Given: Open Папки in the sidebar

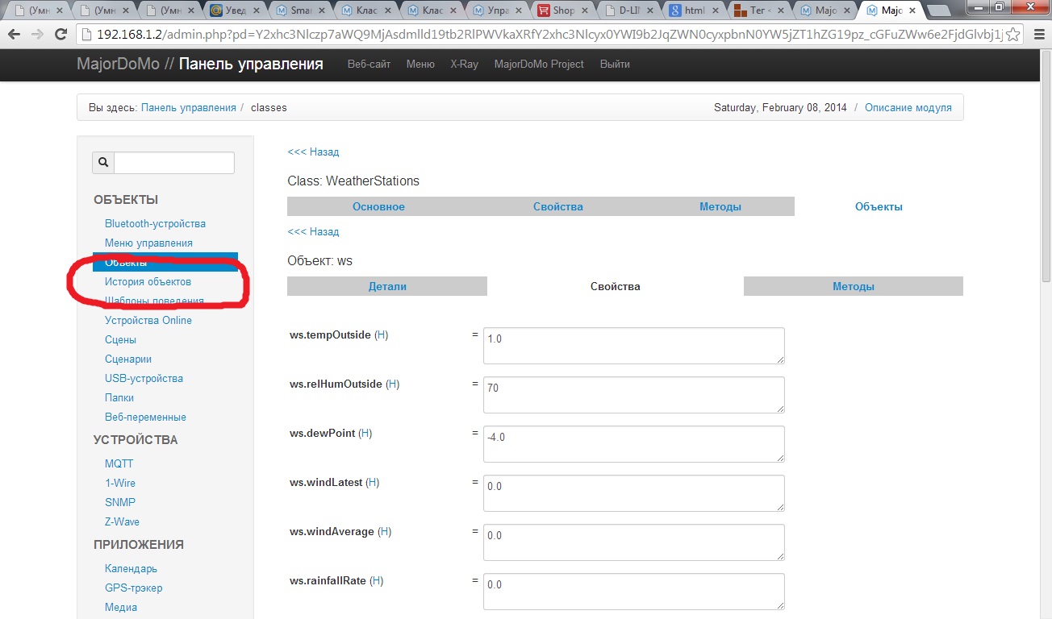Looking at the screenshot, I should 119,397.
